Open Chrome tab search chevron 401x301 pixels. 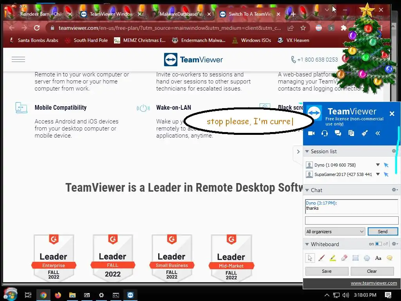[x=327, y=10]
